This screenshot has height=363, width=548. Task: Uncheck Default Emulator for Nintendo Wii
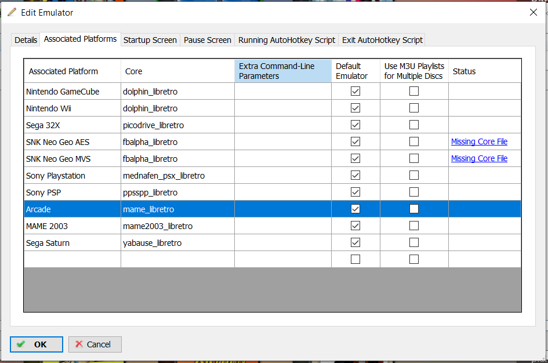(355, 108)
